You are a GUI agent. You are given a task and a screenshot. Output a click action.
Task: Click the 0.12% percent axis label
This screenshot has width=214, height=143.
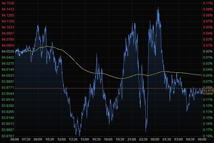coord(208,106)
